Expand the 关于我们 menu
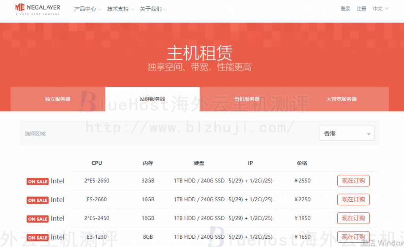This screenshot has width=404, height=247. 153,9
